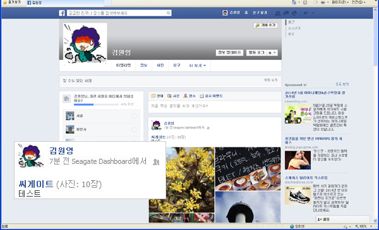Open the messages icon in the top bar
This screenshot has height=230, width=379.
(x=286, y=13)
